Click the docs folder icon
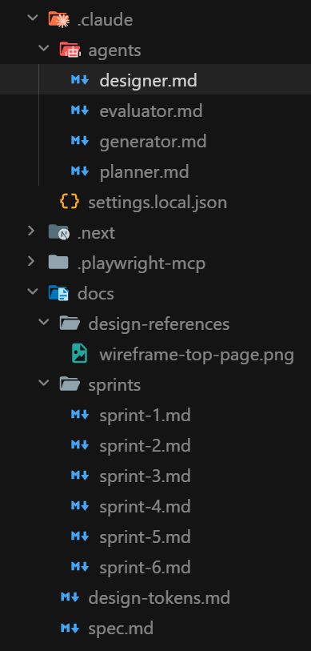Viewport: 311px width, 651px height. coord(58,293)
